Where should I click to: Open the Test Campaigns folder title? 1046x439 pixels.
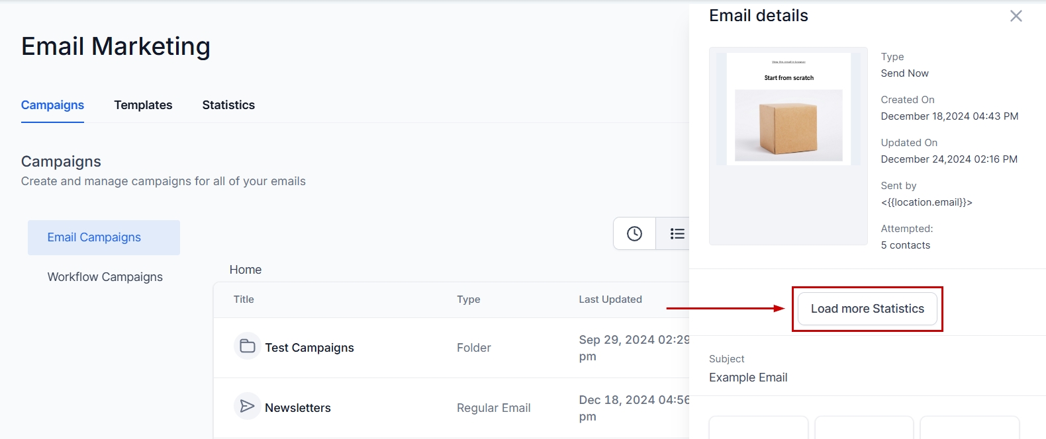(309, 348)
